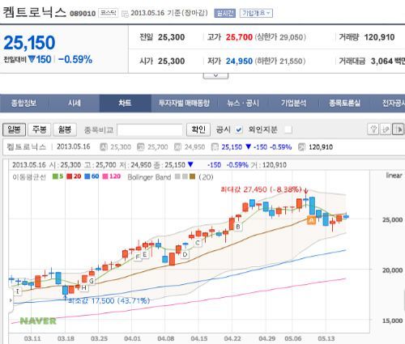Screen dimensions: 405x344
Task: Click the calendar icon beside 2013.05.16 기준
Action: pyautogui.click(x=125, y=14)
